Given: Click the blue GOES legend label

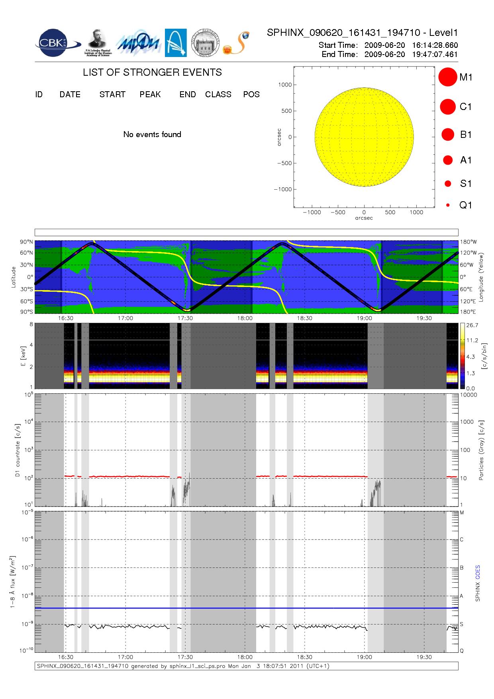Looking at the screenshot, I should [478, 572].
